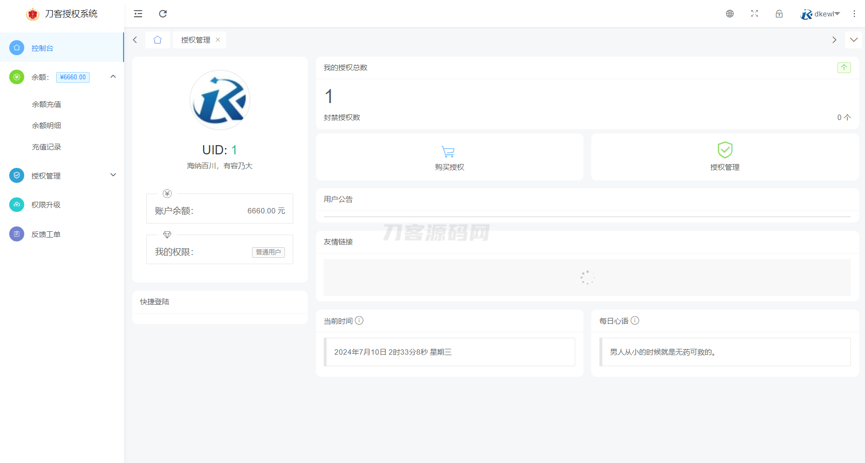
Task: Open the tab actions chevron on the right
Action: pos(854,40)
